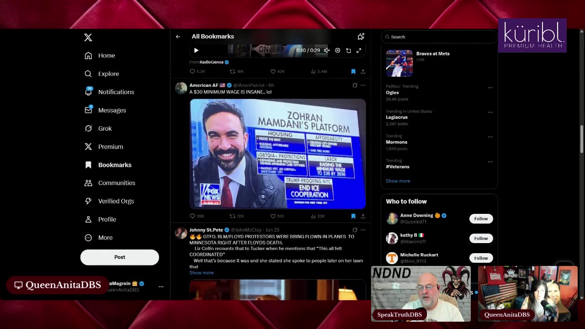
Task: Open account menu three dots near QueenAnitaDBS
Action: click(x=161, y=287)
